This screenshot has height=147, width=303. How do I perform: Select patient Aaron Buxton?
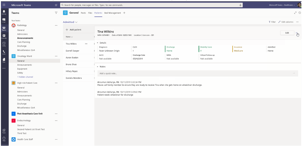tap(72, 58)
